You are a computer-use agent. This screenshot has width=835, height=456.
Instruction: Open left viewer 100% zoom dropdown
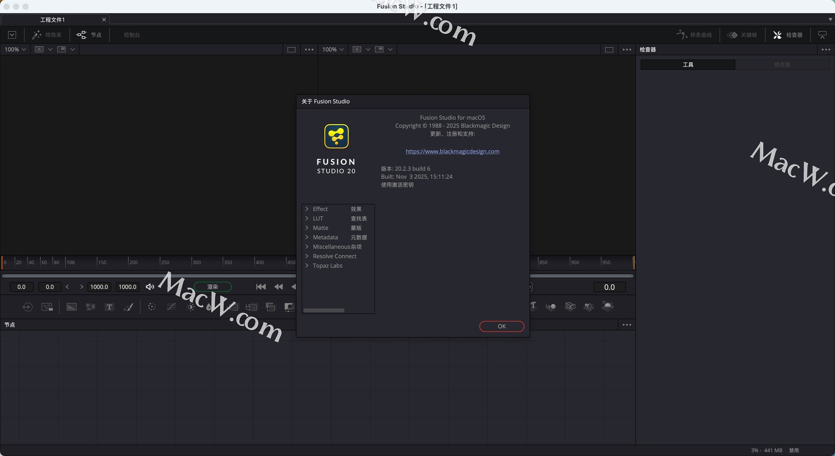point(15,50)
